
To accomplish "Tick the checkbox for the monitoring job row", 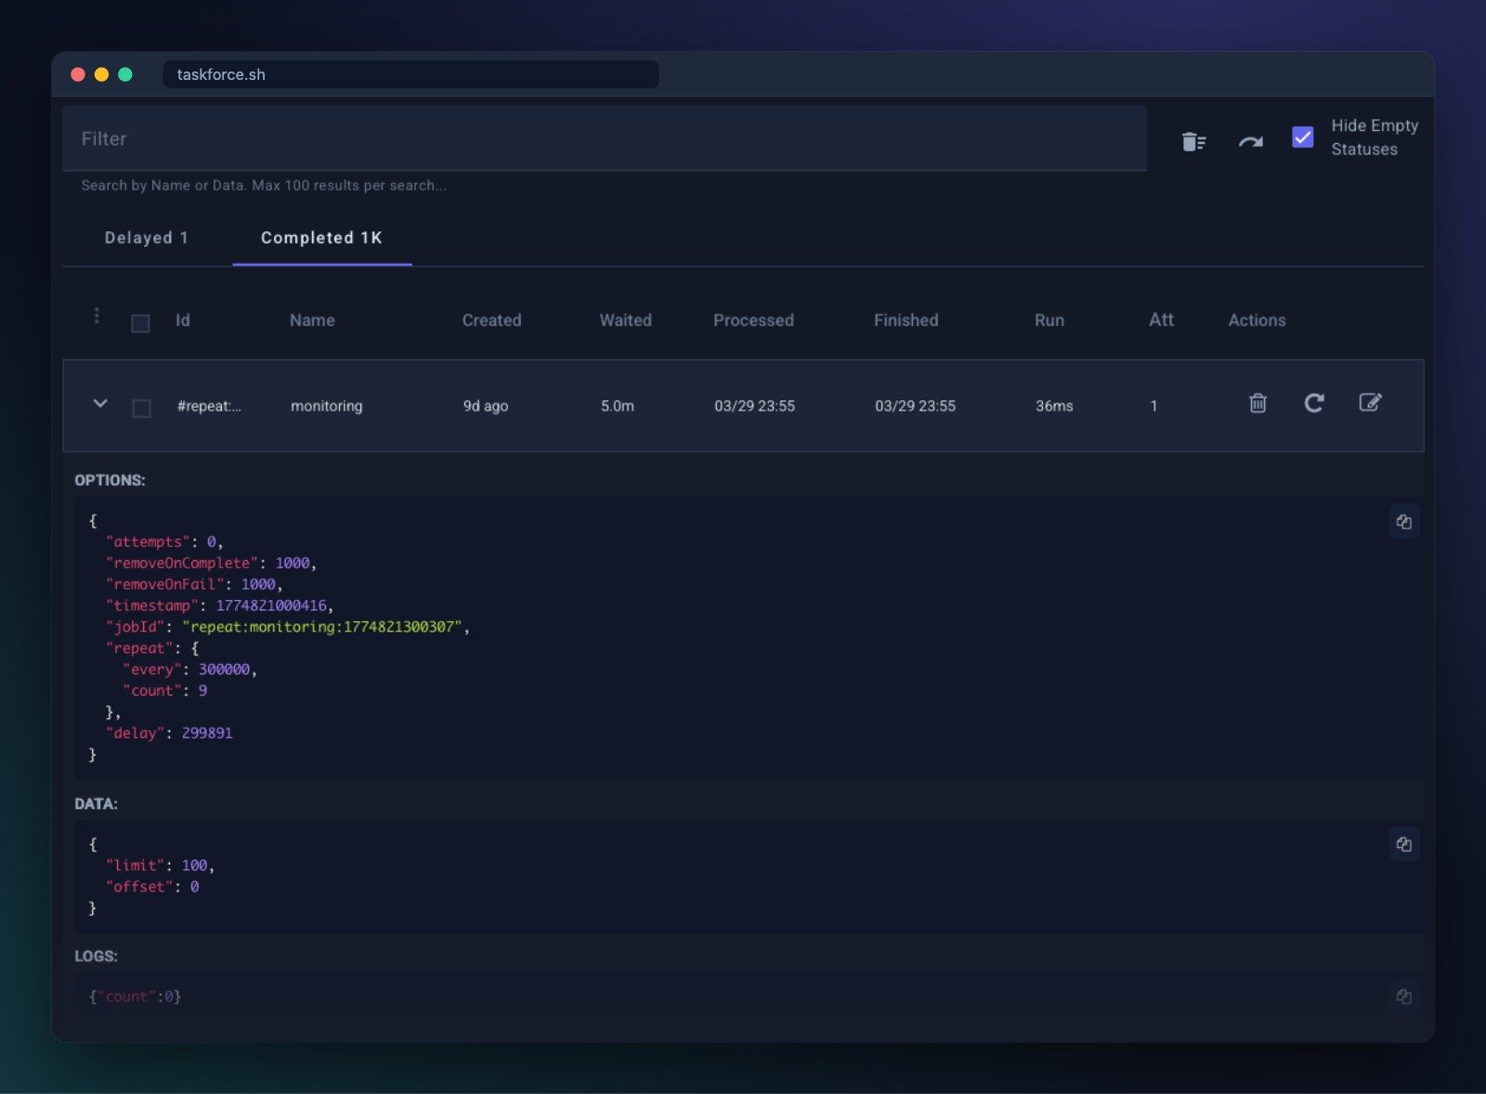I will 141,409.
